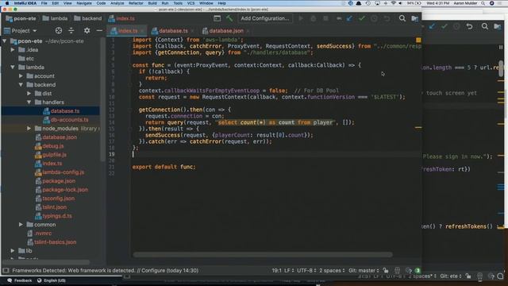Click the VCS Update Project blue arrow icon

pyautogui.click(x=349, y=18)
